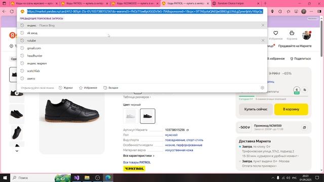Select the 'яндекс' Bing search suggestion

pyautogui.click(x=142, y=25)
